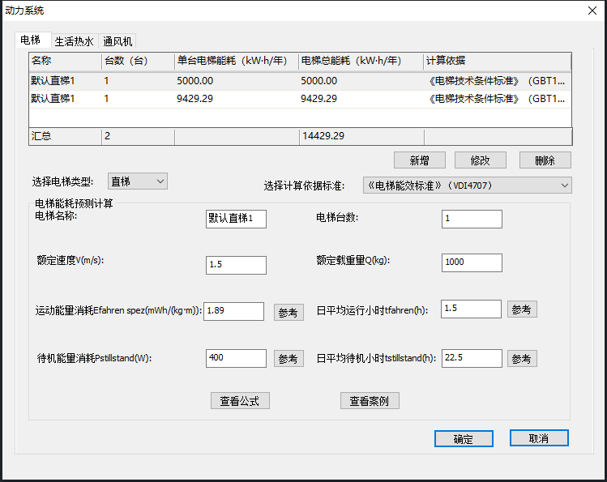Click the 额定载重量Q input field
The width and height of the screenshot is (607, 482).
pyautogui.click(x=472, y=262)
